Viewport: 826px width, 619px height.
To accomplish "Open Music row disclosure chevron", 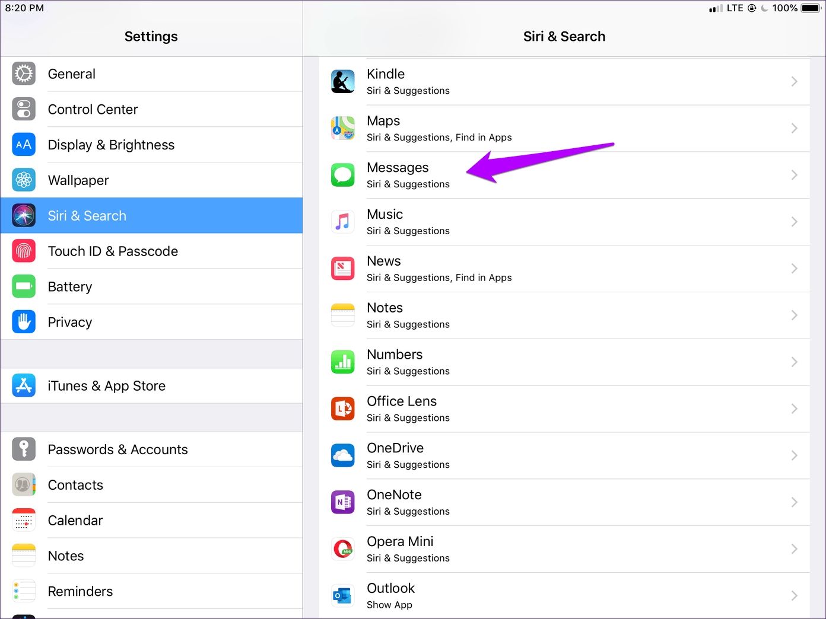I will (x=795, y=222).
